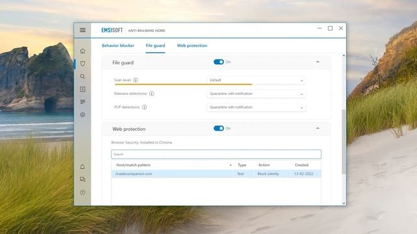417x234 pixels.
Task: Click the 13-02-2022 created date cell
Action: coord(304,174)
